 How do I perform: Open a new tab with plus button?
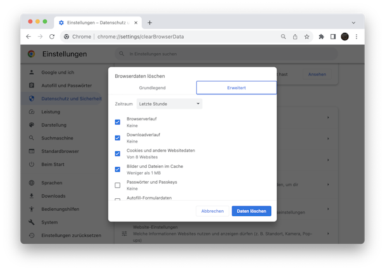pyautogui.click(x=149, y=23)
